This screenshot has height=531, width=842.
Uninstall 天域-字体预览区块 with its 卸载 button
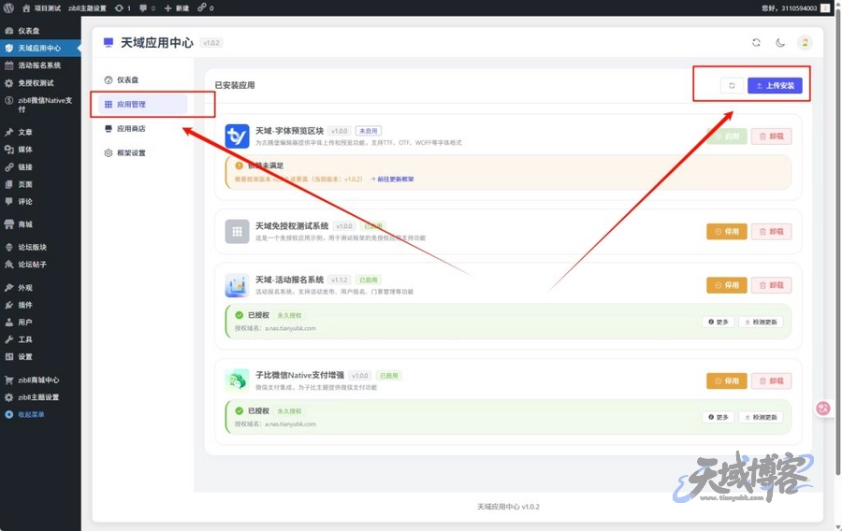click(x=771, y=136)
